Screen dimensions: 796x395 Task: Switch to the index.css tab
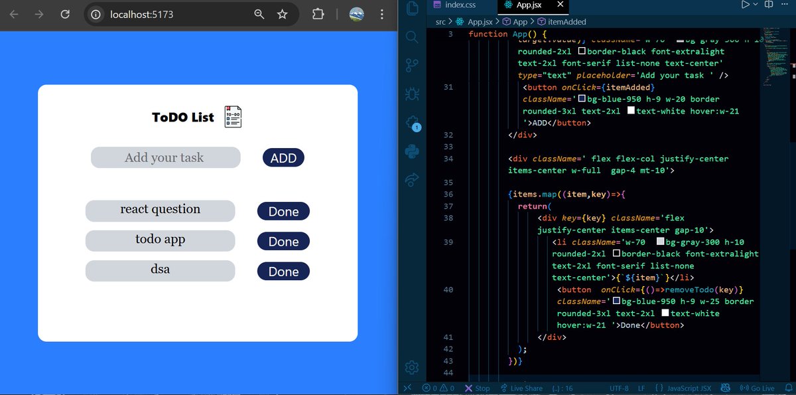[454, 5]
